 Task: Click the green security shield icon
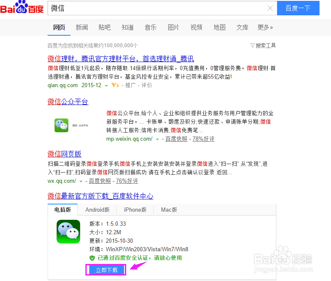click(x=92, y=258)
